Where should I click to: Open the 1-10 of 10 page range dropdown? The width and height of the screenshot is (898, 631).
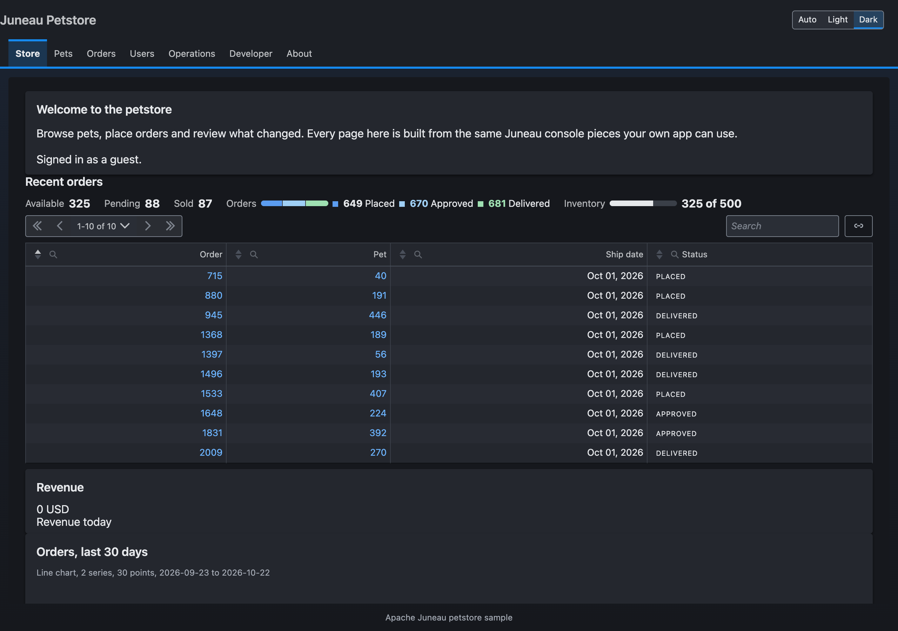[103, 226]
